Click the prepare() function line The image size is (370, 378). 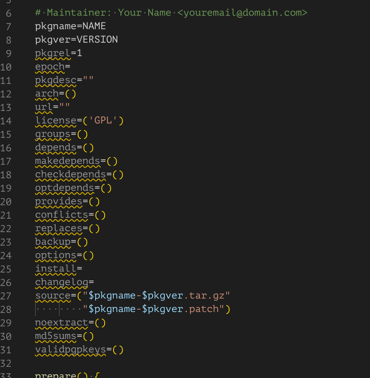coord(67,375)
